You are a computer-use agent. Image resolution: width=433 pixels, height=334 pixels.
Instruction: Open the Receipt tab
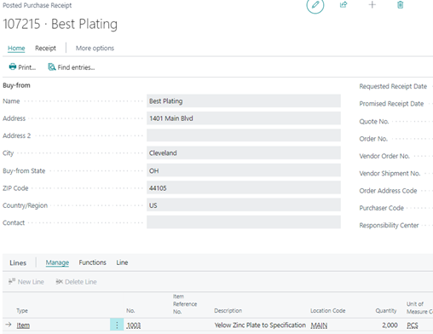45,48
